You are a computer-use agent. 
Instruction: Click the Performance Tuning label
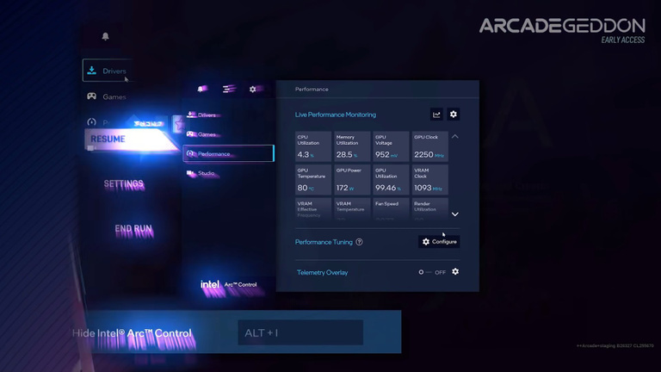pyautogui.click(x=324, y=242)
